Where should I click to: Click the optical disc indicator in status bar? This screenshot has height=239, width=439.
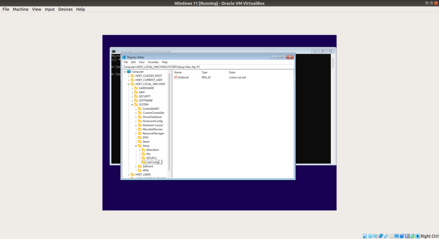point(370,236)
